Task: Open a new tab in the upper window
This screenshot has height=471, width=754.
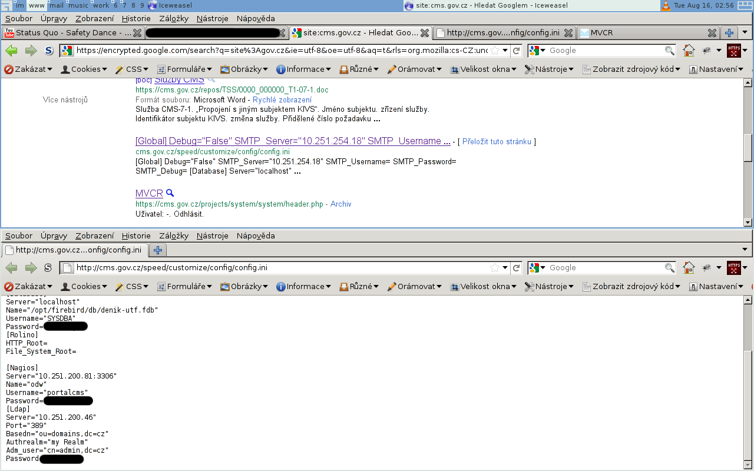Action: pyautogui.click(x=729, y=33)
